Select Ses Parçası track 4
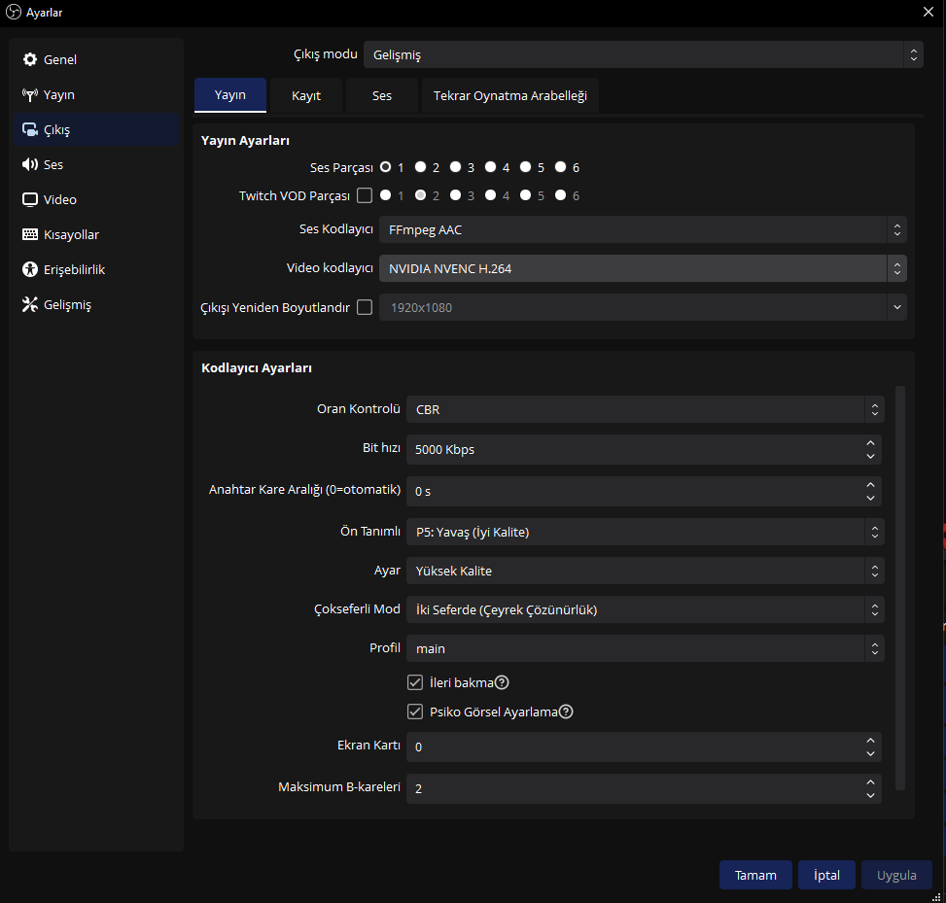946x903 pixels. (x=490, y=167)
